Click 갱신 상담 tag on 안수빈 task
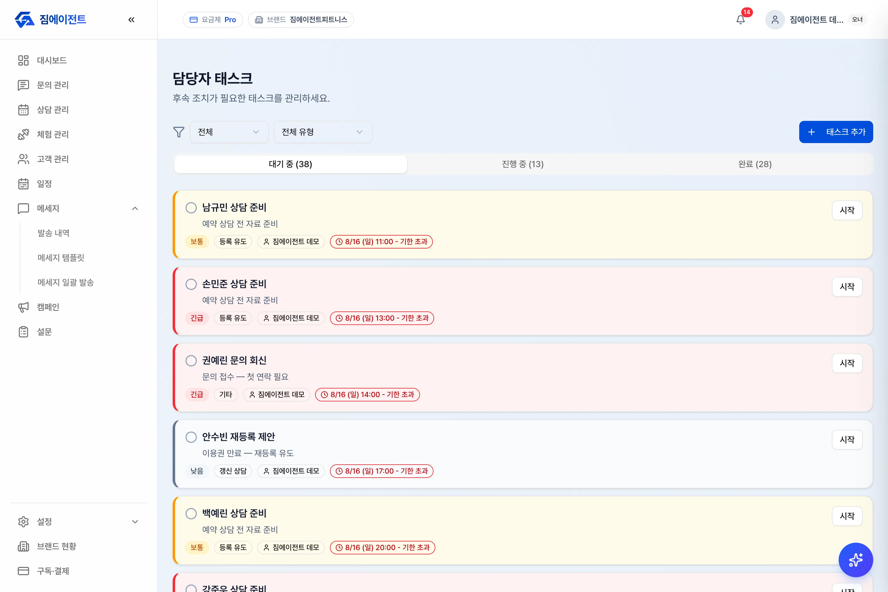 [233, 471]
